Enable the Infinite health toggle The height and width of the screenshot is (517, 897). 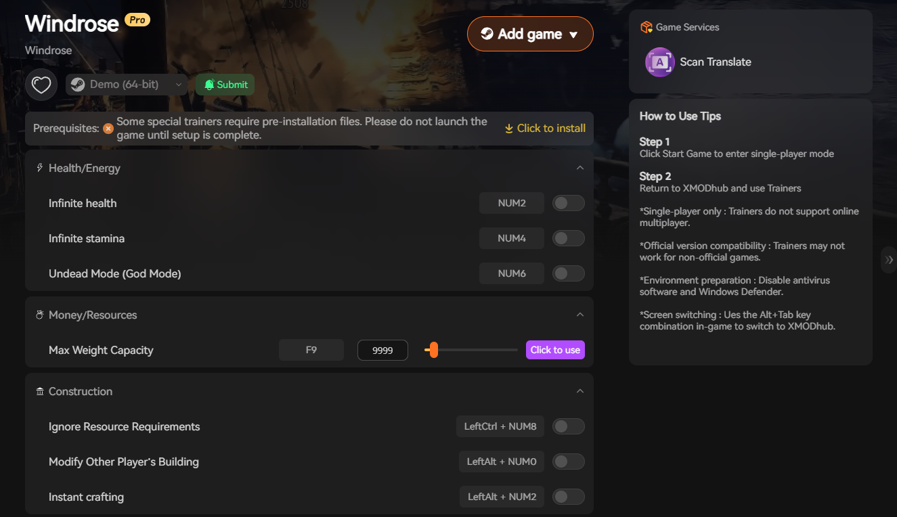(568, 203)
